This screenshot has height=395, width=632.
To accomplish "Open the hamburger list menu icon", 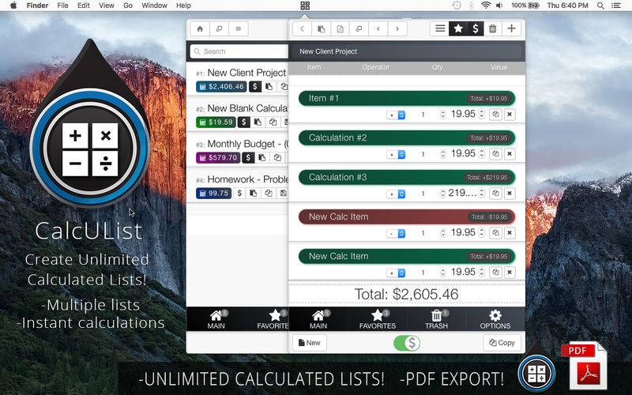I will point(440,29).
